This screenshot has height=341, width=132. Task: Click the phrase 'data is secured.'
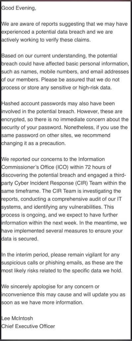[x=20, y=238]
